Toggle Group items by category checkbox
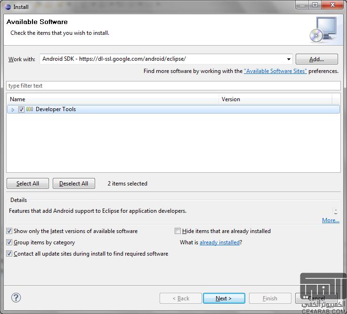This screenshot has height=314, width=347. (9, 242)
